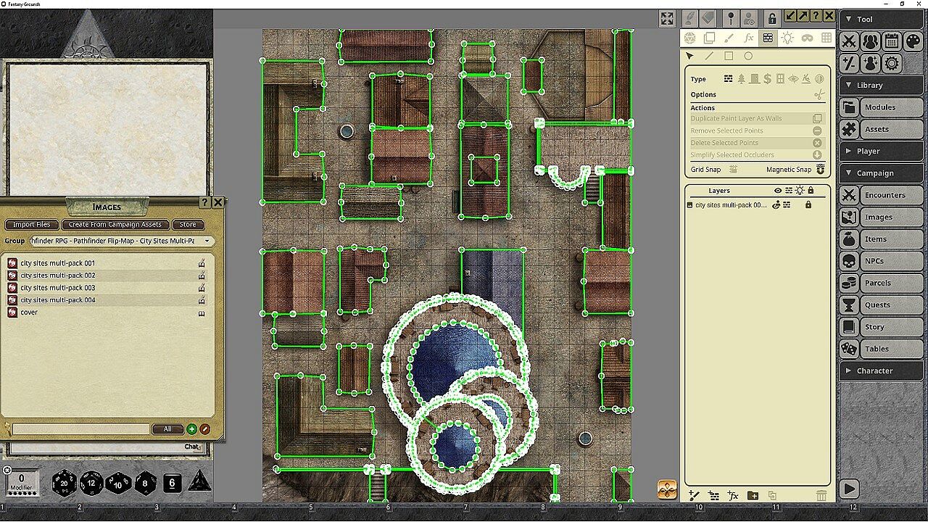The width and height of the screenshot is (928, 522).
Task: Switch to the brick wall occluder tab
Action: coord(768,38)
